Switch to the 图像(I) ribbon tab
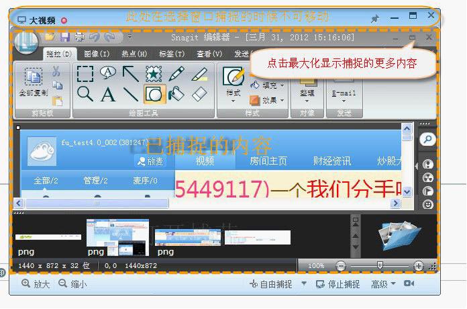 click(x=97, y=54)
